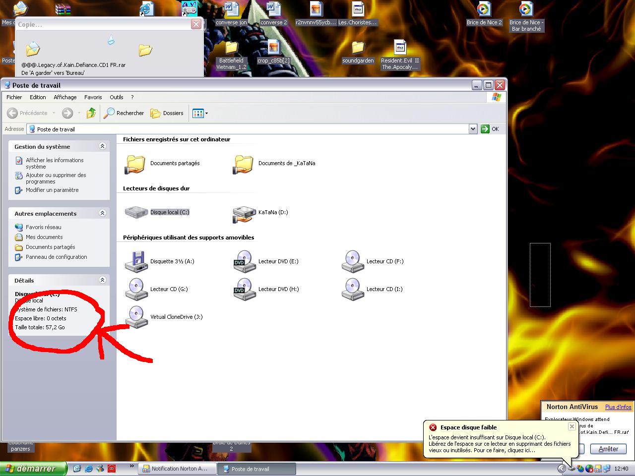
Task: Open the Affichage menu
Action: 65,97
